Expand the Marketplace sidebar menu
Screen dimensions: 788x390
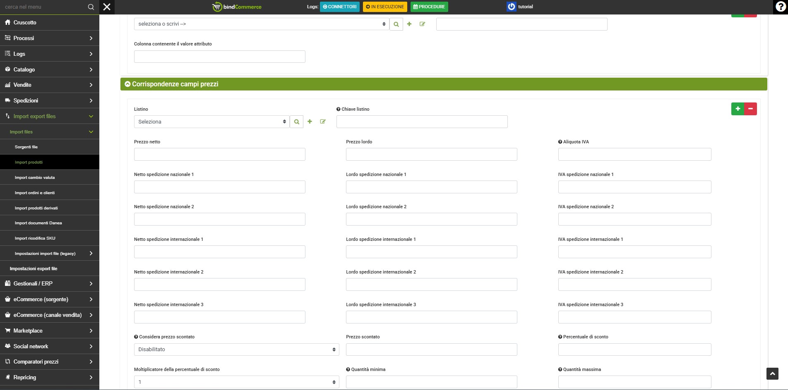[50, 331]
